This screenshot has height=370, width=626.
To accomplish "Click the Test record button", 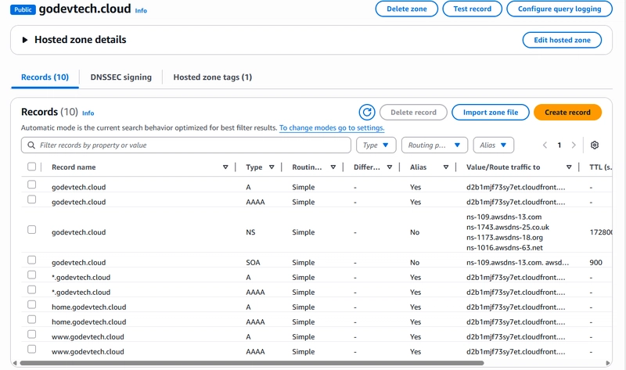I will [473, 9].
